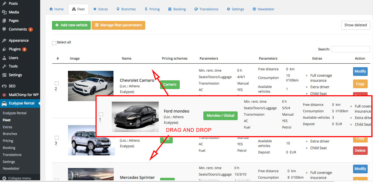Click the WordPress Settings sliders icon
Image resolution: width=373 pixels, height=182 pixels.
4,75
